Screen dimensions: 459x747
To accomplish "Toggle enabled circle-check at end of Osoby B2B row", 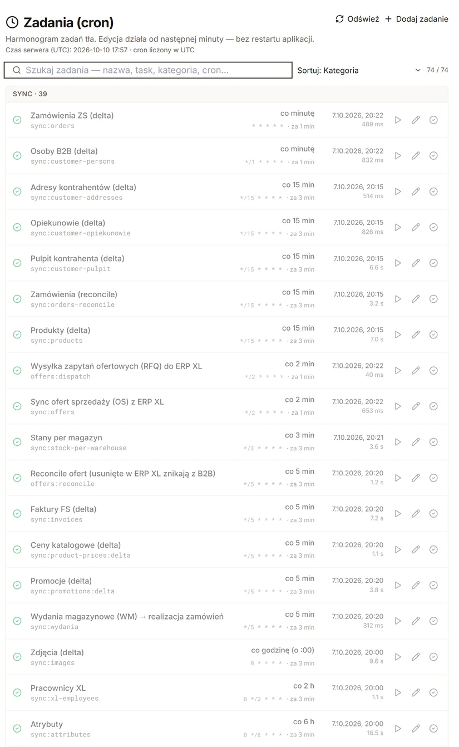I will pyautogui.click(x=433, y=156).
